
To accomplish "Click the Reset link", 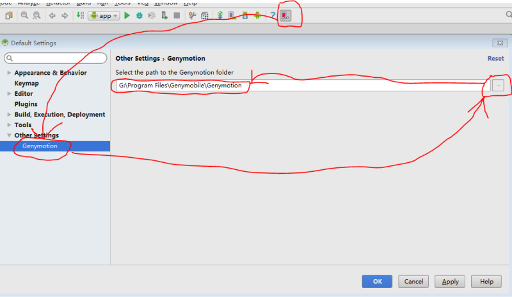I will click(495, 58).
